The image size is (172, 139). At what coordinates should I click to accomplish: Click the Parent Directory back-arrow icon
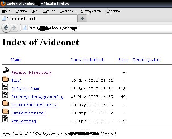click(x=6, y=70)
